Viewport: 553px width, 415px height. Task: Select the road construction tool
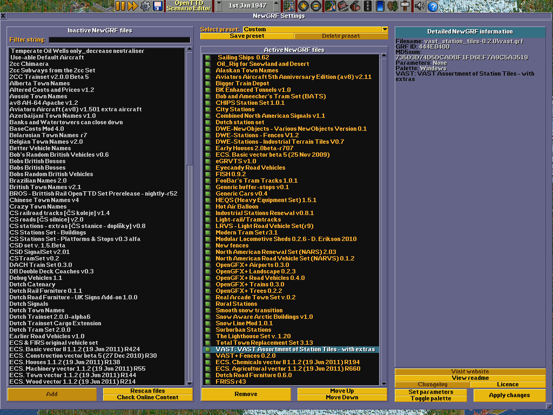(x=367, y=6)
